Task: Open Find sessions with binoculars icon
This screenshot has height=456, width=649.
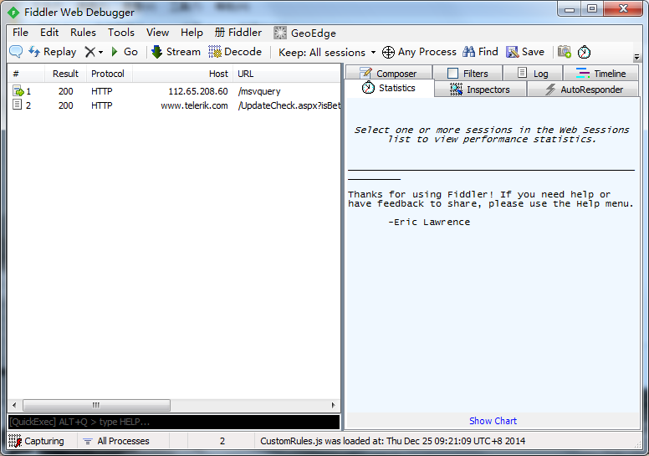Action: coord(480,52)
